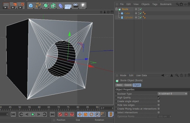Image resolution: width=190 pixels, height=123 pixels.
Task: Add a light bulb object
Action: tap(83, 6)
